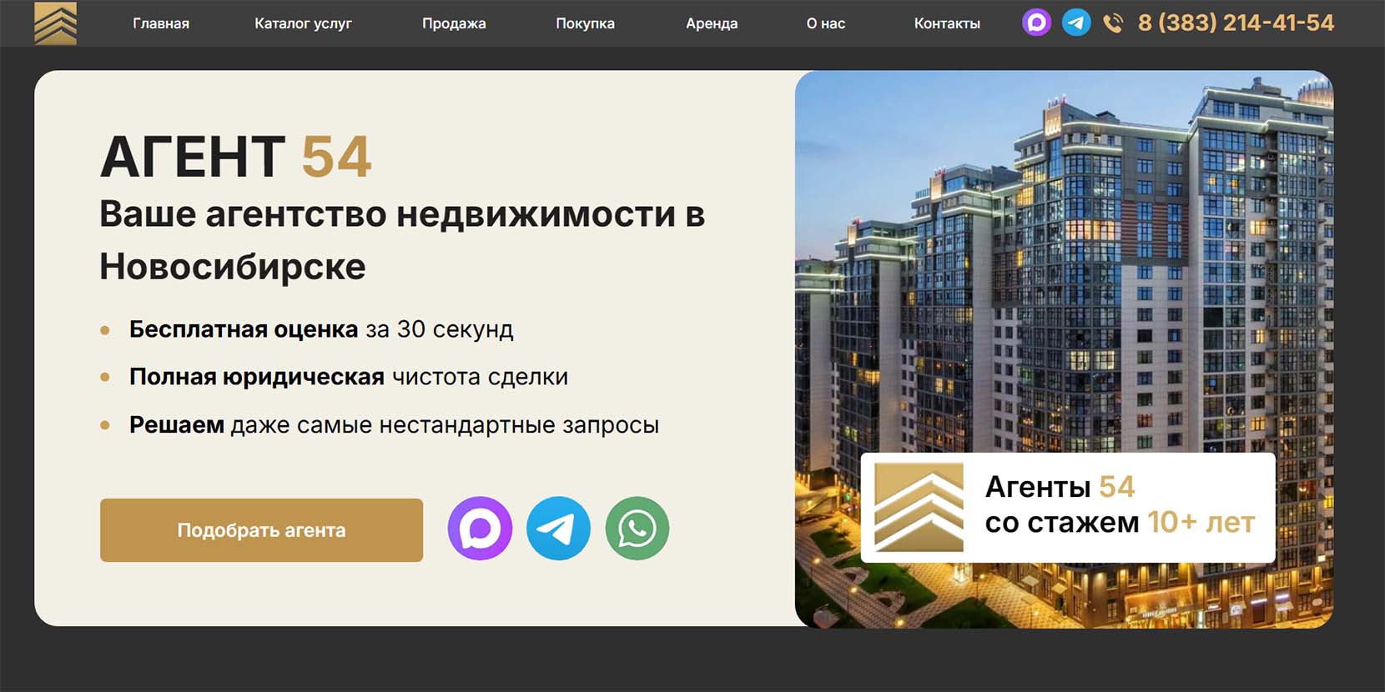The height and width of the screenshot is (692, 1385).
Task: Select Продажа in the navigation bar
Action: click(x=454, y=23)
